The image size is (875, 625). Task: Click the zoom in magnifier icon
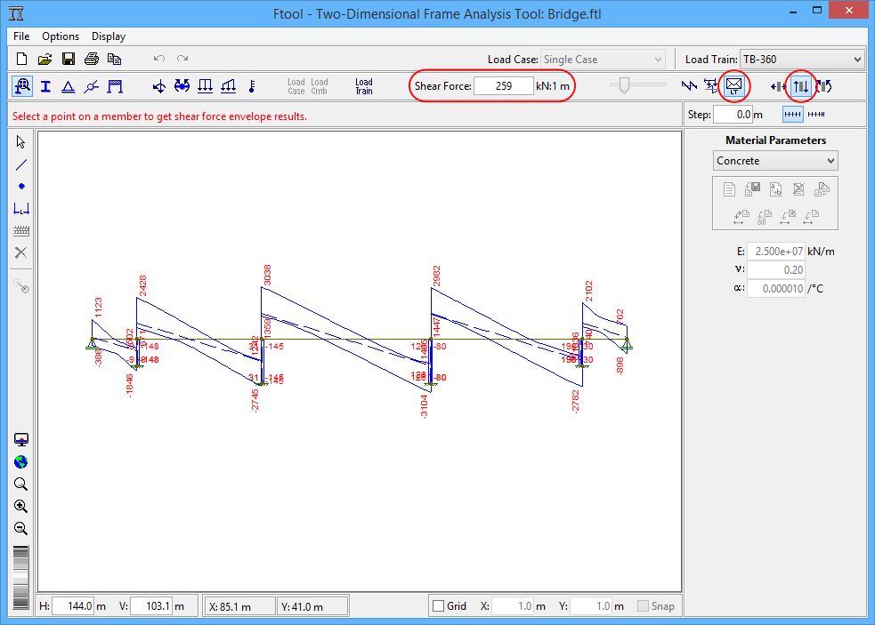21,507
